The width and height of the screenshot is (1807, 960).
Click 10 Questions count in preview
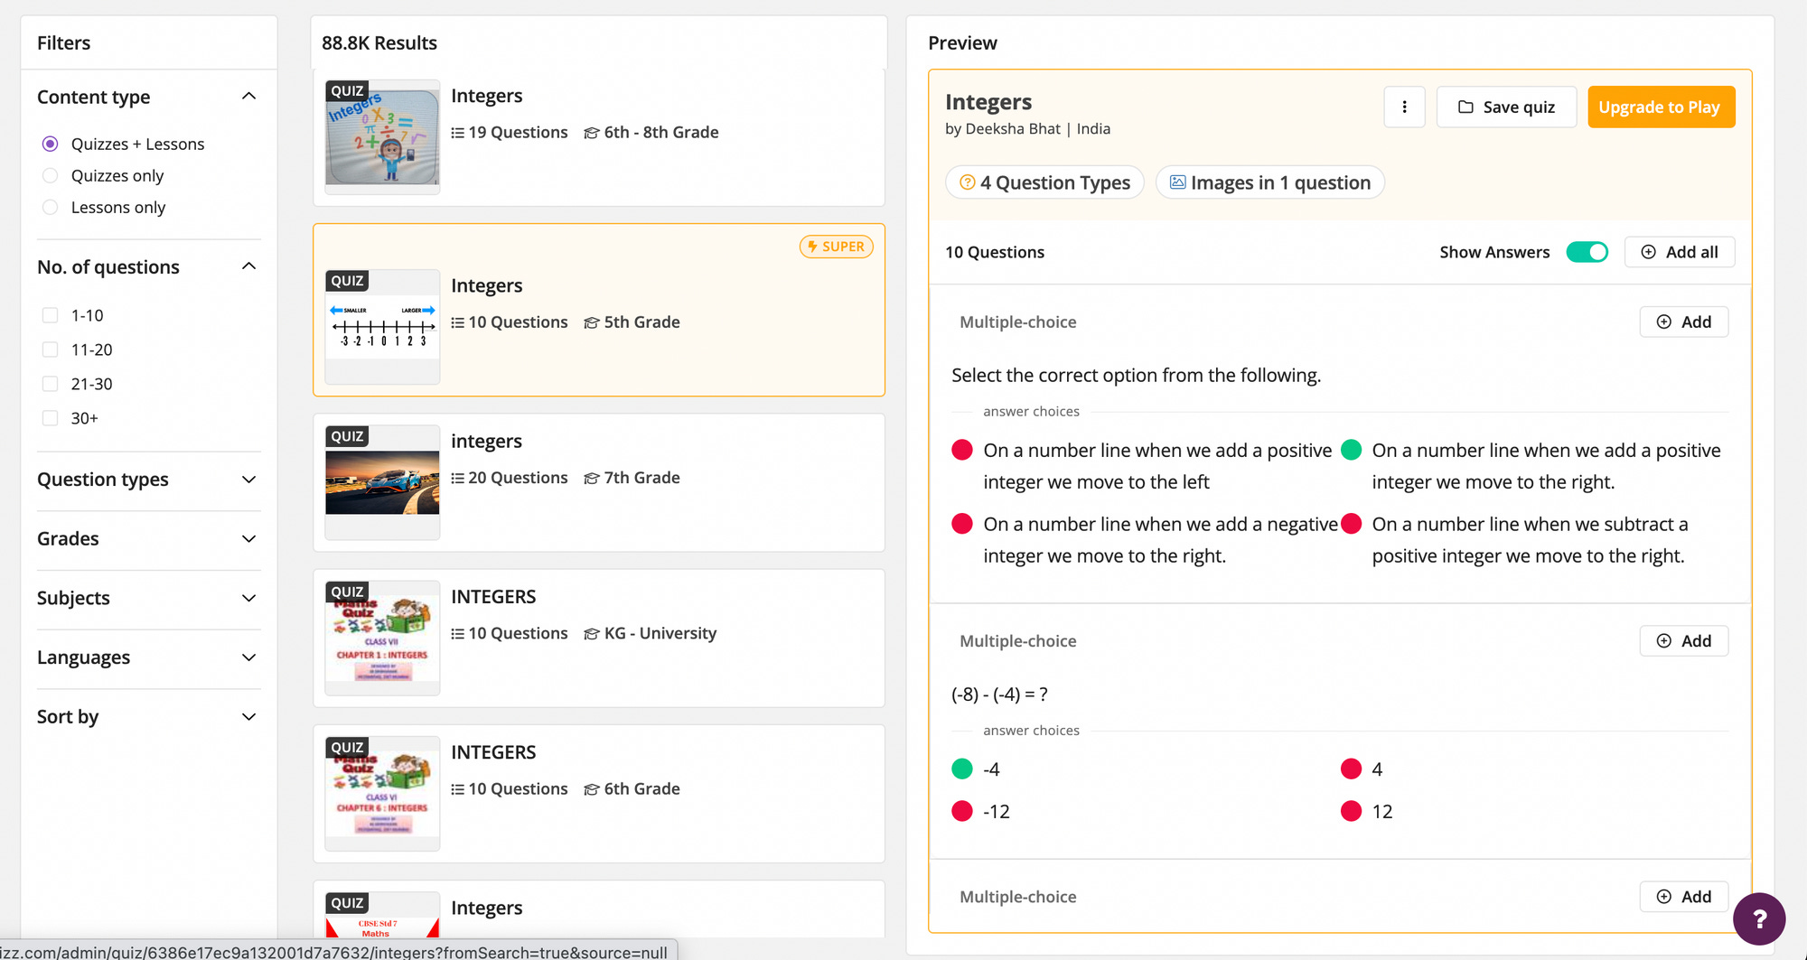coord(995,252)
